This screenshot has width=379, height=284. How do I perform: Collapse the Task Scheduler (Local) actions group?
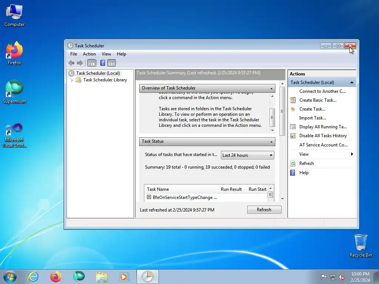pos(352,82)
